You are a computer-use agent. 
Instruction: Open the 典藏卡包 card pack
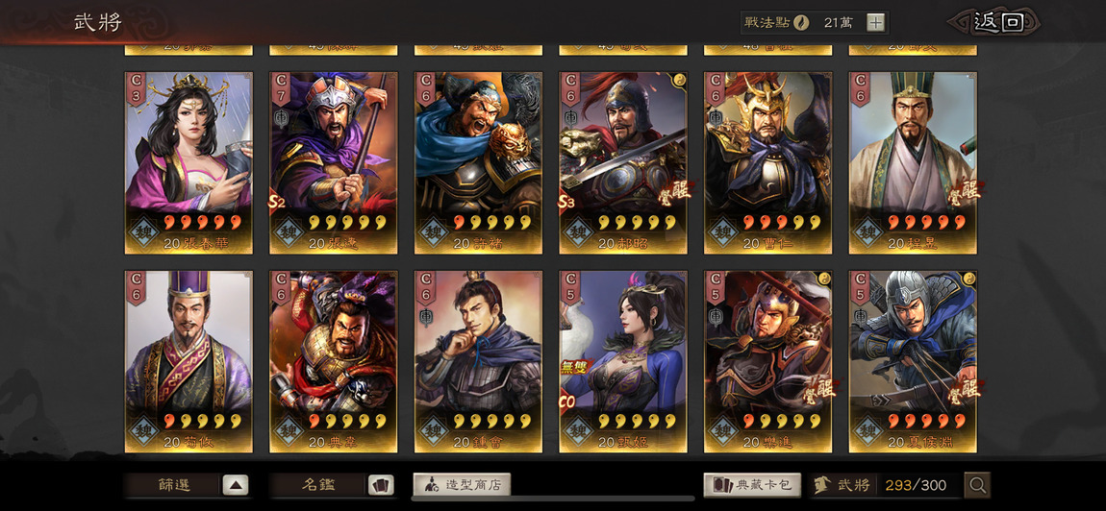(x=752, y=485)
